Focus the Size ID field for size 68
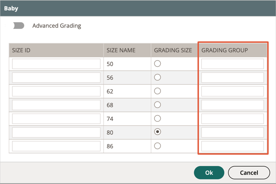276x184 pixels. pos(56,105)
